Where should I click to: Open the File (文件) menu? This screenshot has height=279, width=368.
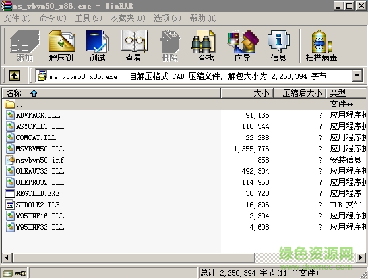click(x=17, y=18)
